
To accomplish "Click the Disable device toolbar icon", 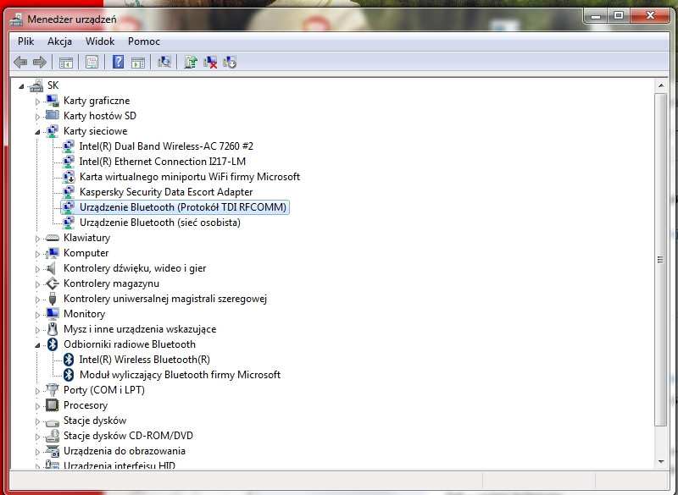I will tap(230, 62).
